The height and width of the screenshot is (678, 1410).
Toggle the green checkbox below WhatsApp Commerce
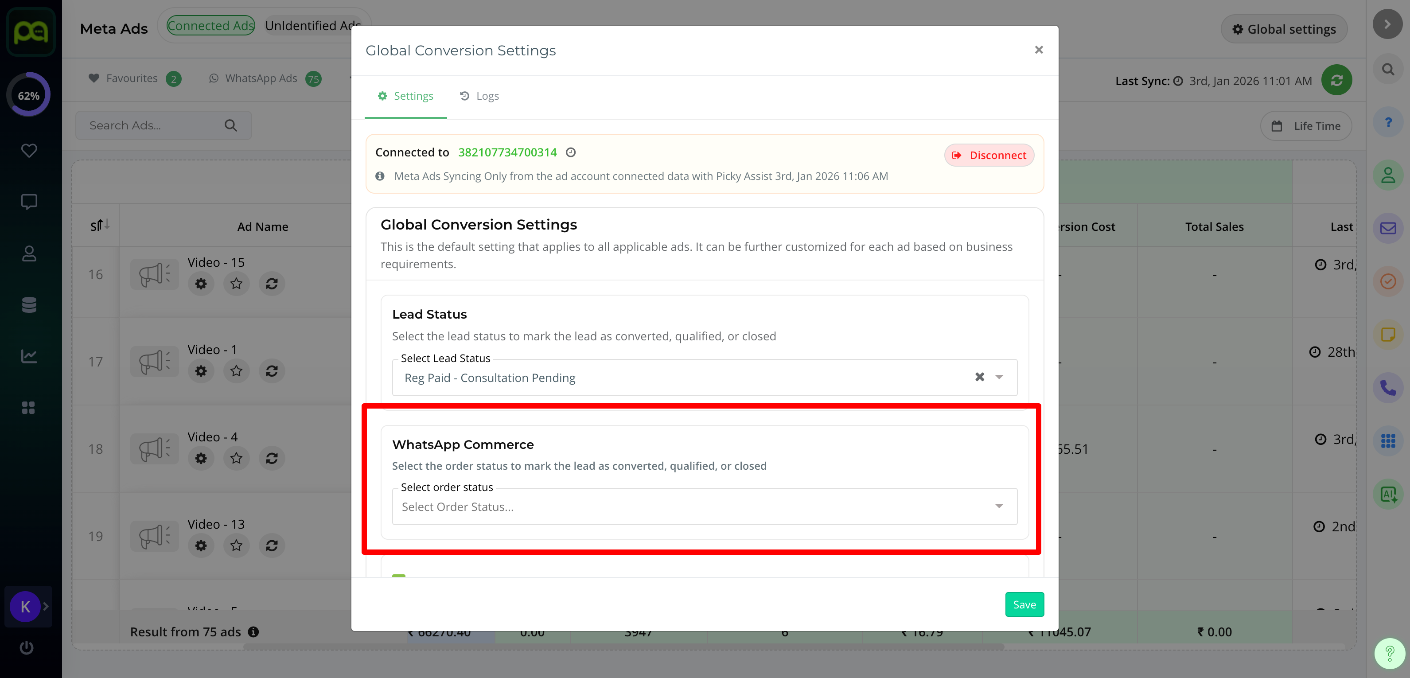[x=398, y=576]
